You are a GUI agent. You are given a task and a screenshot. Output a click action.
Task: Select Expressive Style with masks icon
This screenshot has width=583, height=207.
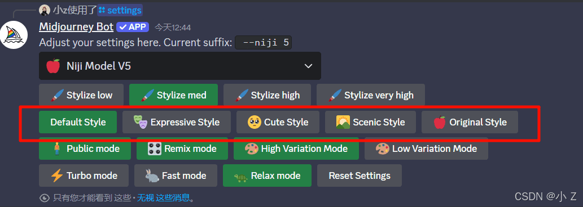(x=177, y=122)
